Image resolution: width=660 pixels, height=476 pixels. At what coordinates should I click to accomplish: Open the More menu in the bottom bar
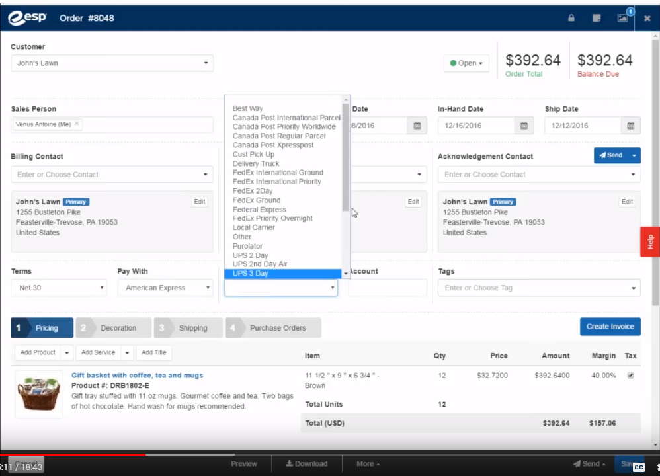[x=368, y=464]
